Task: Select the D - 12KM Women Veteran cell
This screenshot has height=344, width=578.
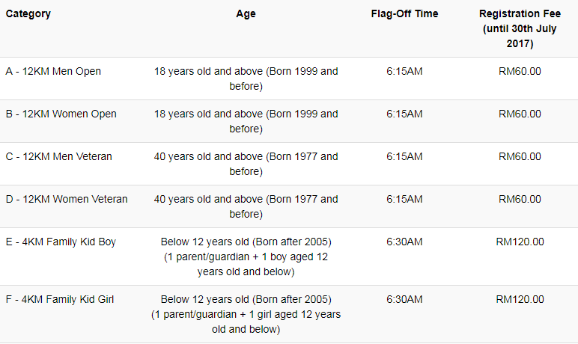Action: coord(67,199)
